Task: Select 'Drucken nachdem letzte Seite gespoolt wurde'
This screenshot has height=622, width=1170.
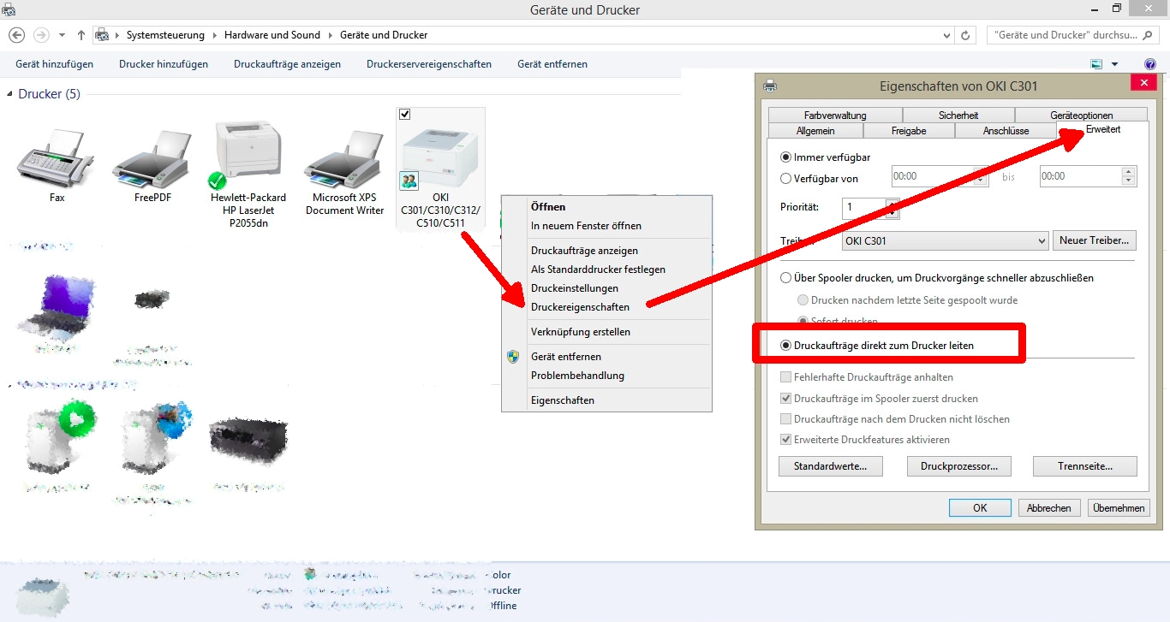Action: 803,300
